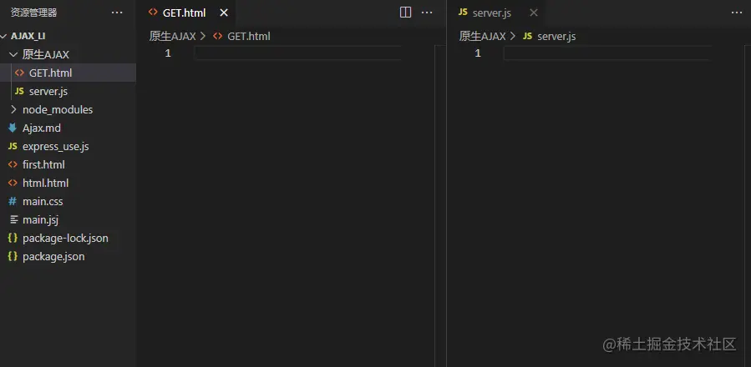Open the express_use.js file
The image size is (751, 367).
pyautogui.click(x=68, y=147)
